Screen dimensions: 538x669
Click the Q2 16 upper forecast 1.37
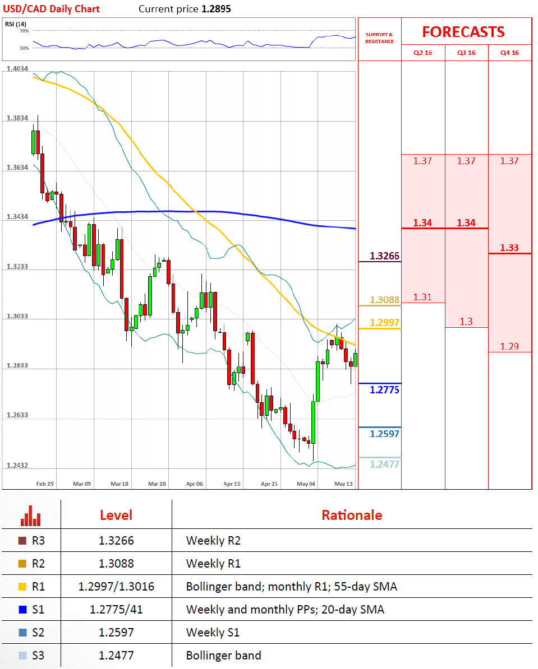[x=422, y=161]
